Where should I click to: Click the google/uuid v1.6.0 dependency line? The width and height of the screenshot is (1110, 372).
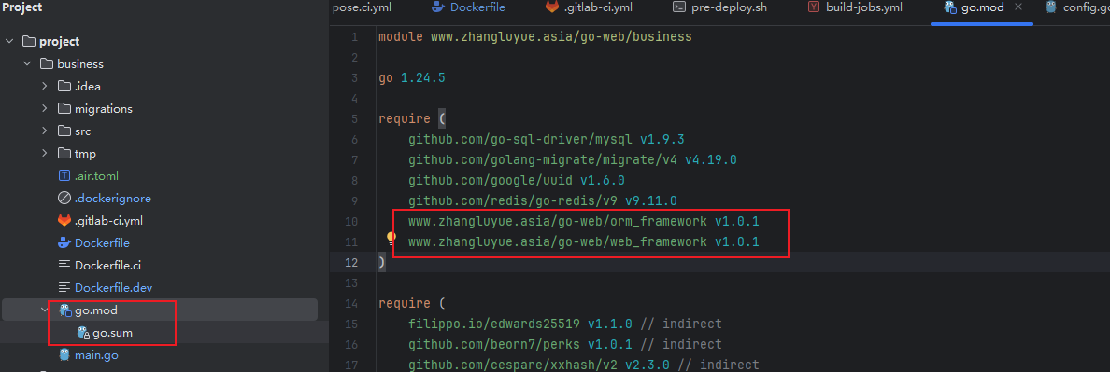pyautogui.click(x=516, y=180)
